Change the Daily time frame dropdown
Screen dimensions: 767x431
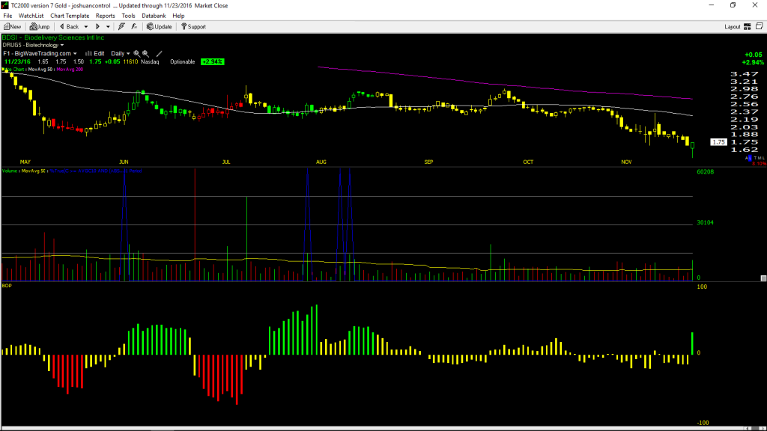pos(121,53)
